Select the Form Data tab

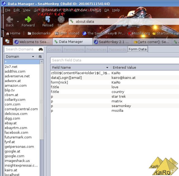[x=138, y=49]
